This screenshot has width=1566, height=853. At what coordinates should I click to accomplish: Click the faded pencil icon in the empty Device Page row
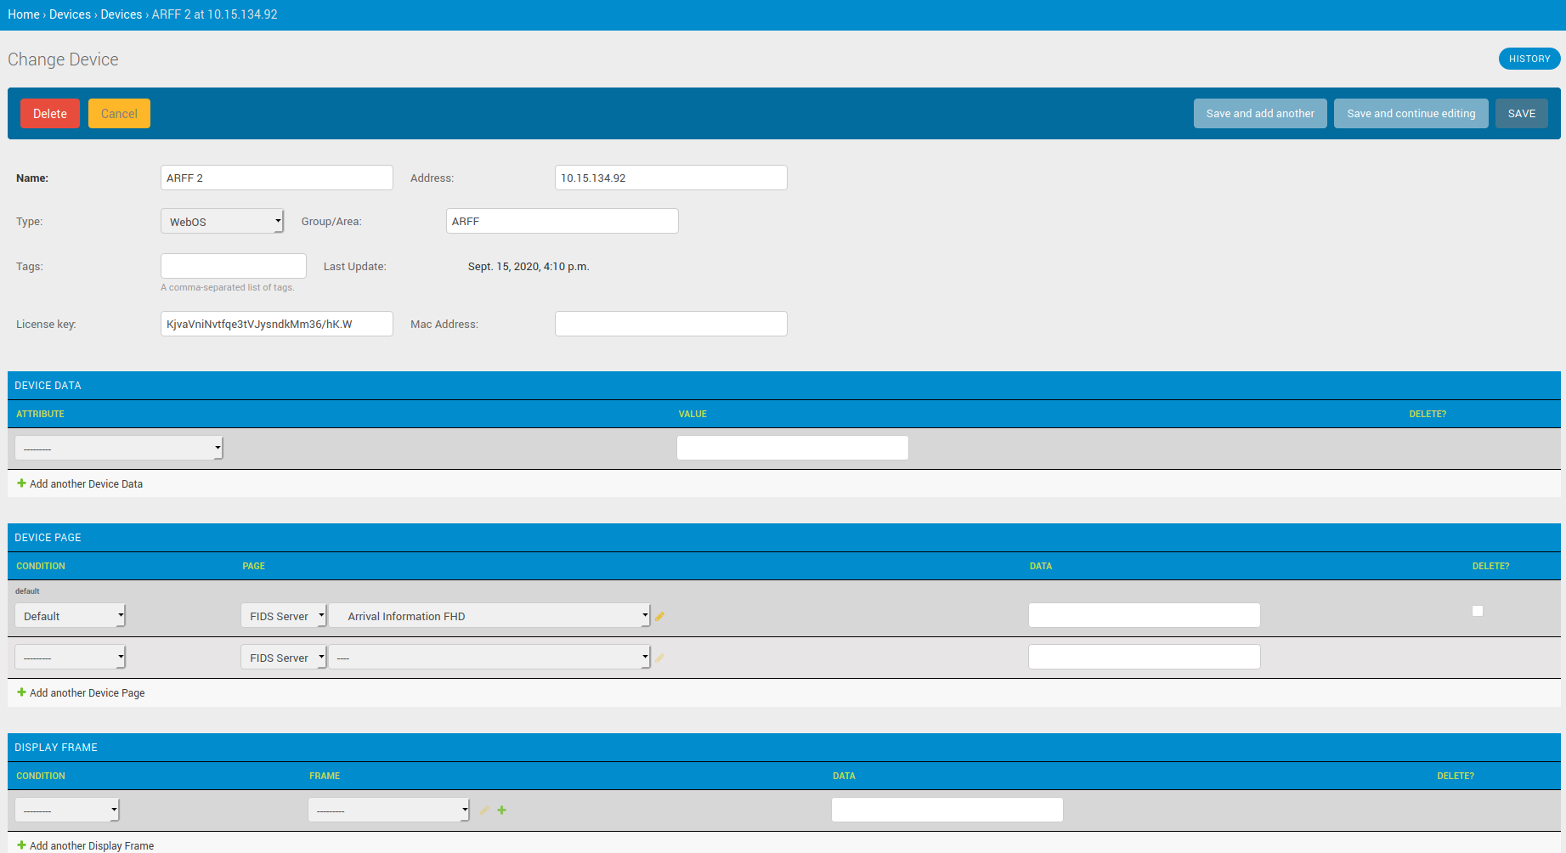659,658
